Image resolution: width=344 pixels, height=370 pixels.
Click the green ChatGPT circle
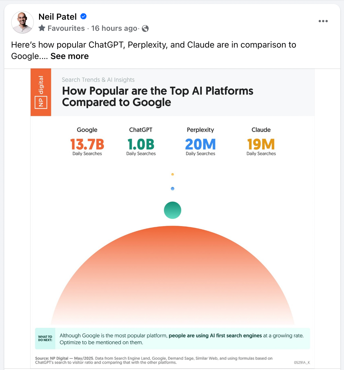point(173,210)
